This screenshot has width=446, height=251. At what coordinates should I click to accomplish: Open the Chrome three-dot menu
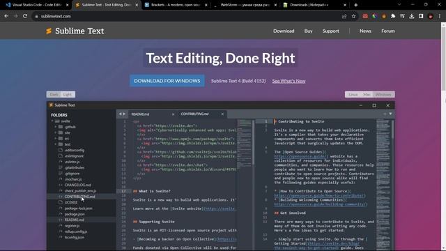pos(440,16)
